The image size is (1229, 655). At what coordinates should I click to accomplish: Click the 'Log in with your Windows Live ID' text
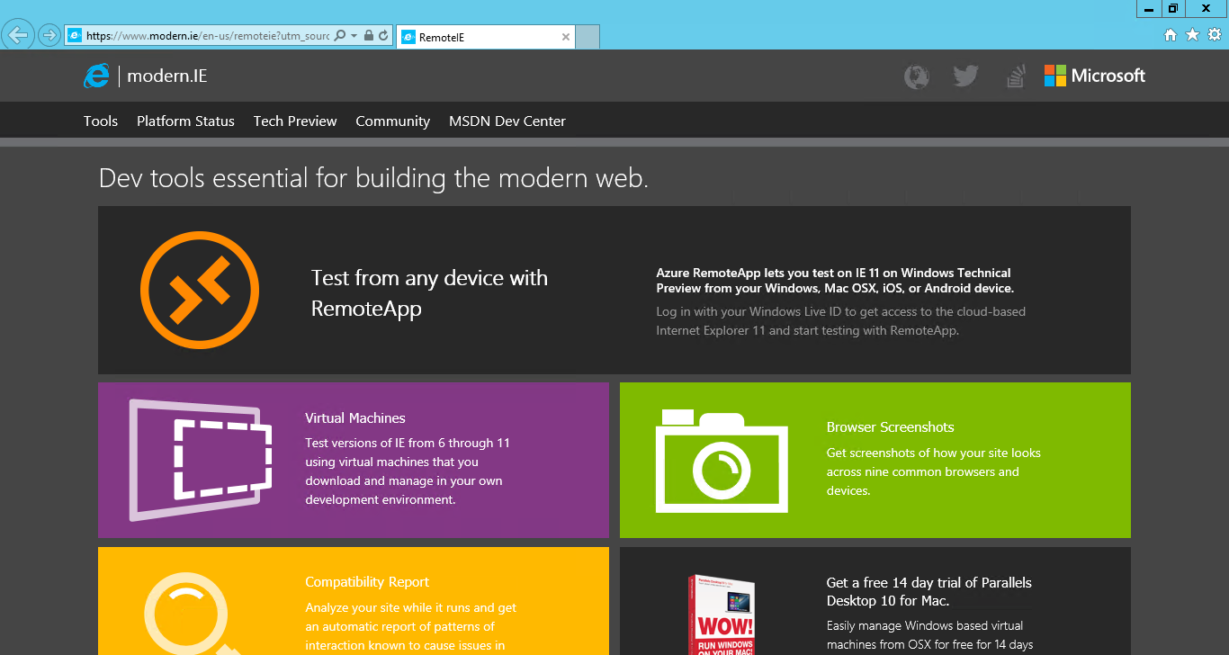point(840,321)
